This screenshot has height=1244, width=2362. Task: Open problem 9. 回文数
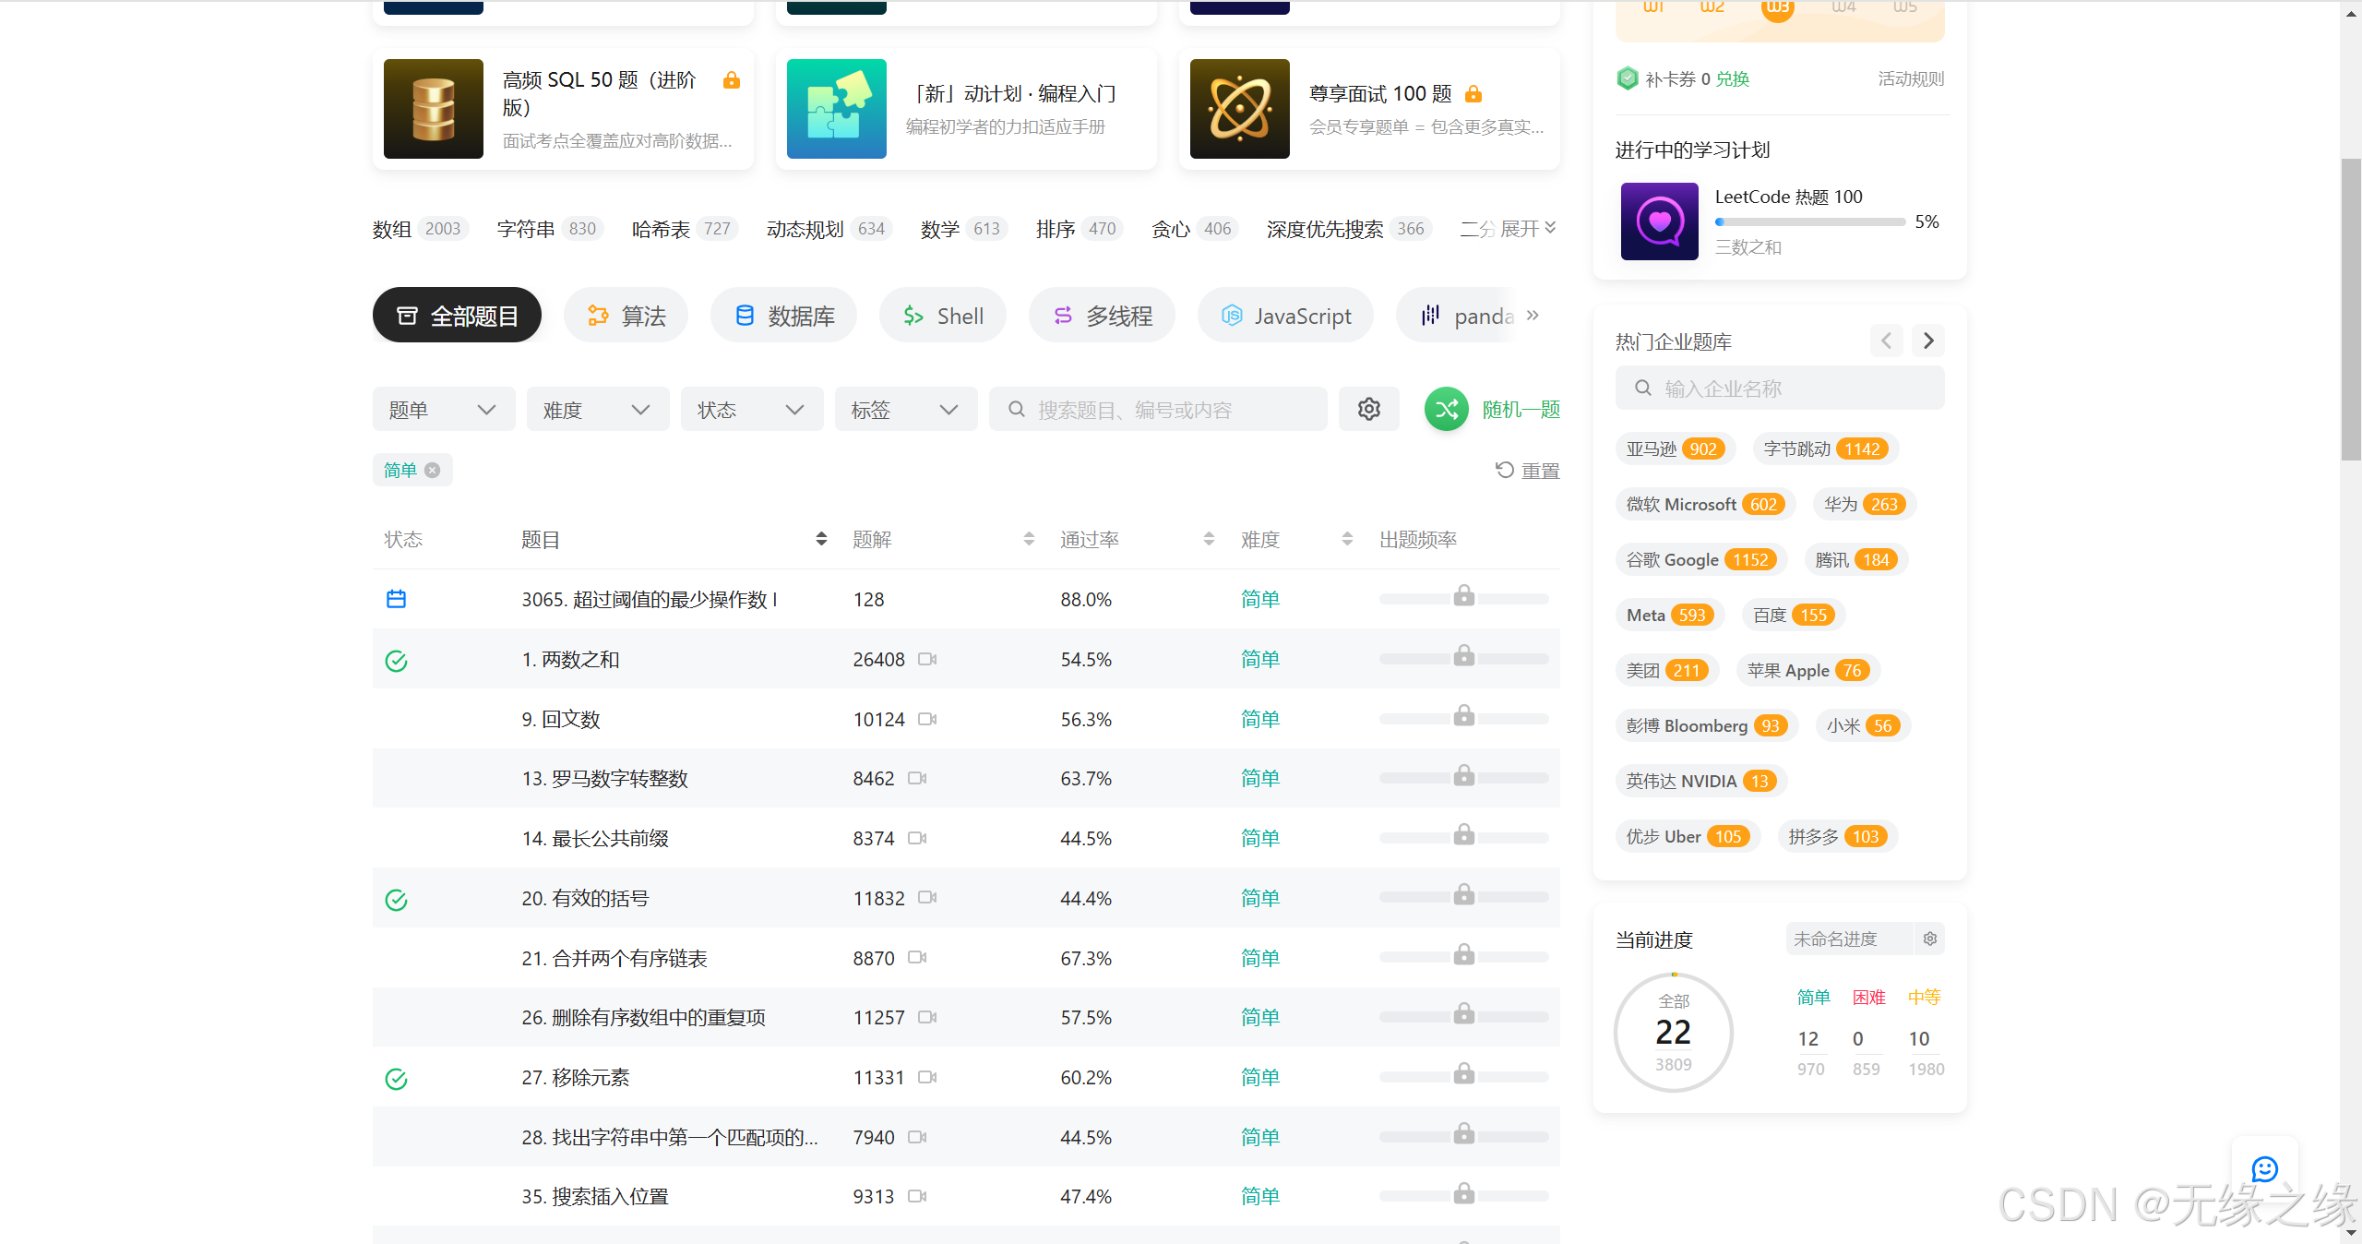pos(561,719)
